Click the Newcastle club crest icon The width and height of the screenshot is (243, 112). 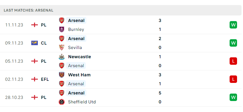click(62, 57)
